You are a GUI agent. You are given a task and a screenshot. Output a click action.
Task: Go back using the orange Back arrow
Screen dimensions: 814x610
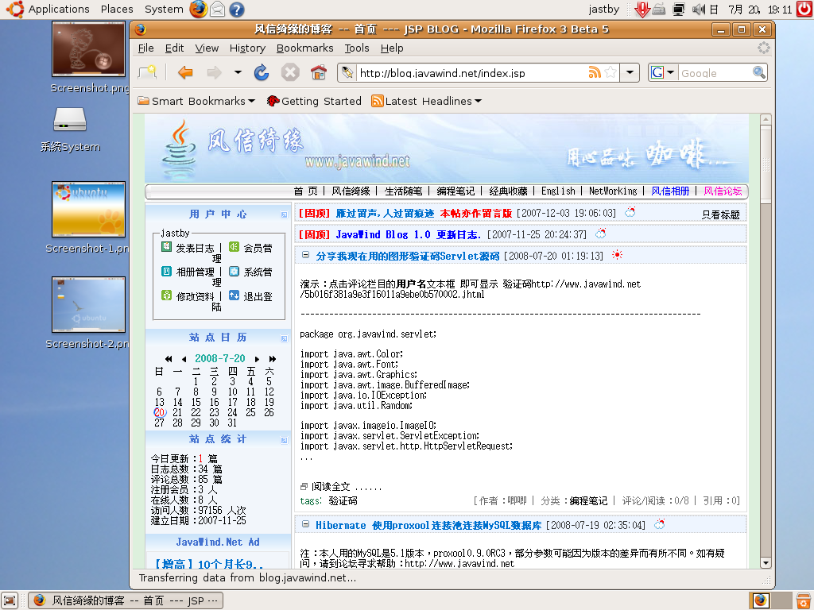185,73
